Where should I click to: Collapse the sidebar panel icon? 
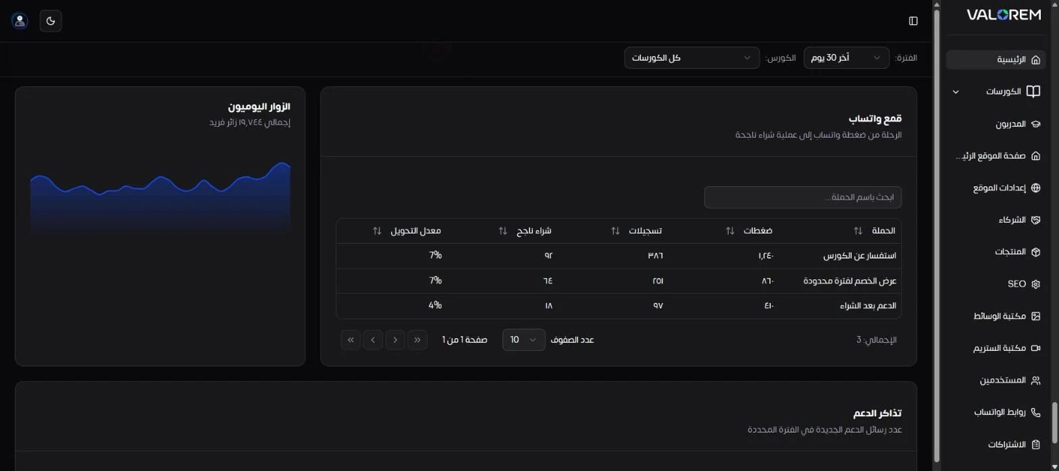coord(913,21)
